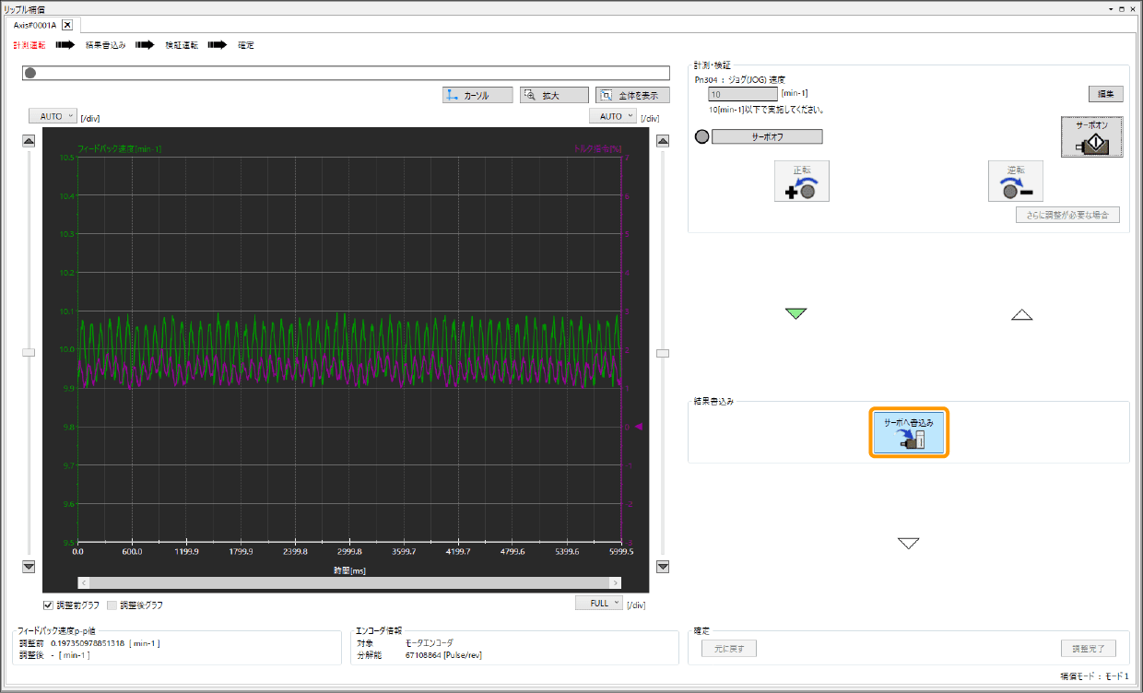The width and height of the screenshot is (1143, 693).
Task: Click the サーボへ書込み write-to-servo button
Action: tap(909, 432)
